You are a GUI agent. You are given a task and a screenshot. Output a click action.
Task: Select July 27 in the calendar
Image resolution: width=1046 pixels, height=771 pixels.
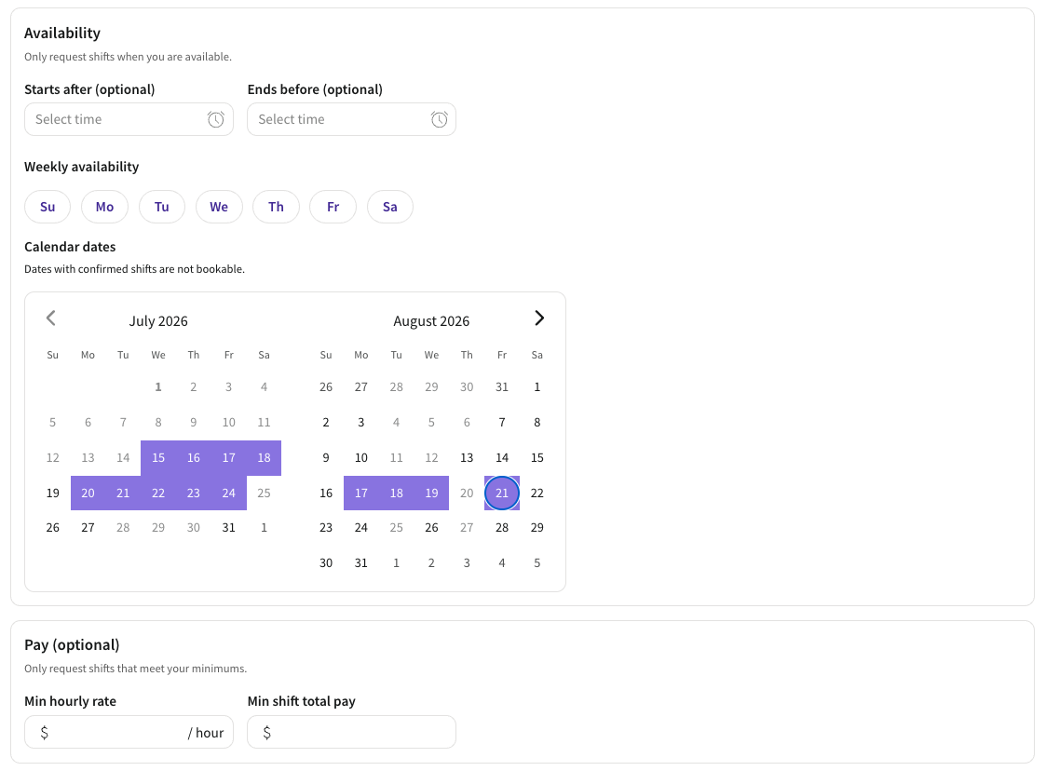coord(88,528)
